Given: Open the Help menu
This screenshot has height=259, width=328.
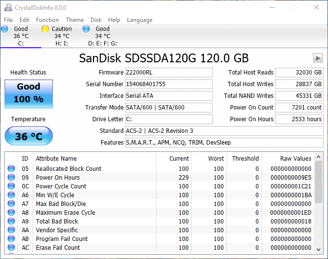Looking at the screenshot, I should 114,20.
